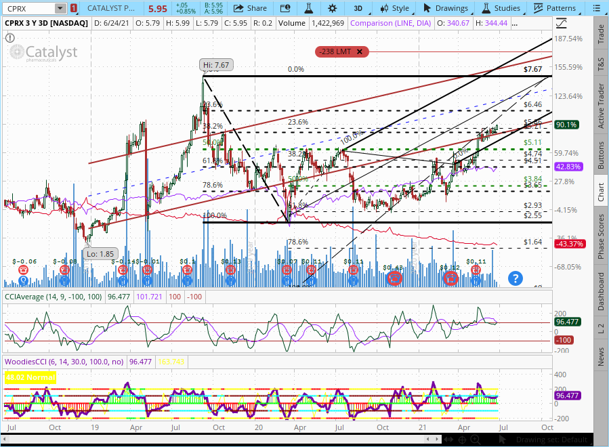Image resolution: width=609 pixels, height=447 pixels.
Task: Click the red -100 level bubble
Action: (564, 340)
